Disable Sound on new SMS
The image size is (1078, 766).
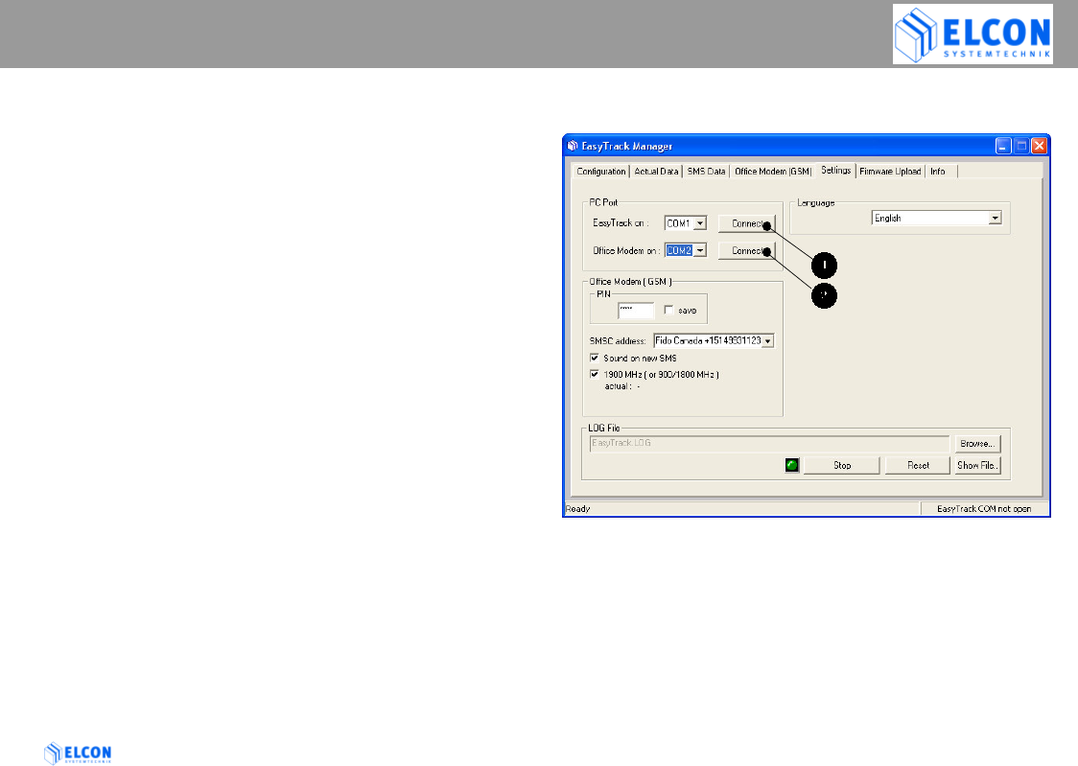point(595,358)
